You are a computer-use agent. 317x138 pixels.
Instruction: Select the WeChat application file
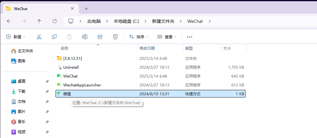[x=151, y=76]
